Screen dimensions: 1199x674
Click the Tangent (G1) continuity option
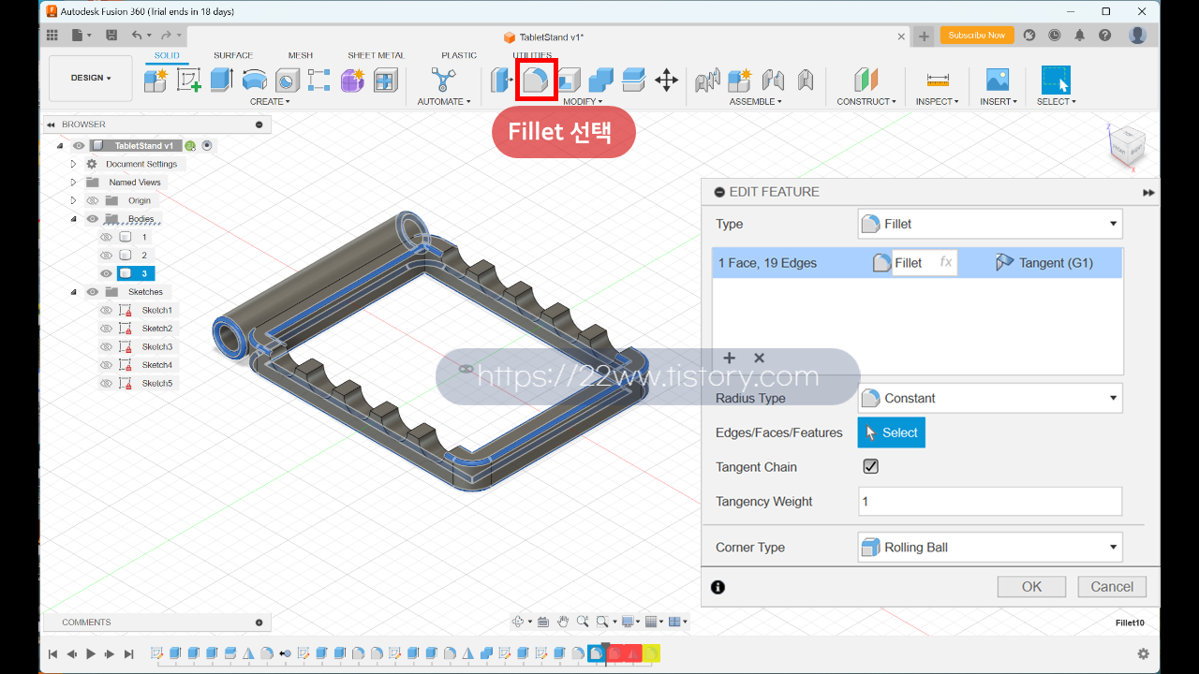pyautogui.click(x=1044, y=263)
